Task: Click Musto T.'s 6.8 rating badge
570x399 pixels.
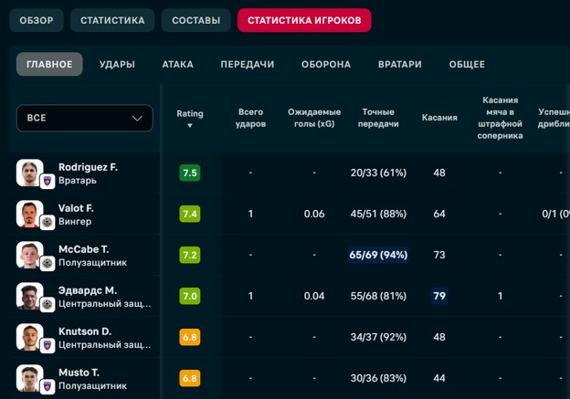Action: point(190,378)
